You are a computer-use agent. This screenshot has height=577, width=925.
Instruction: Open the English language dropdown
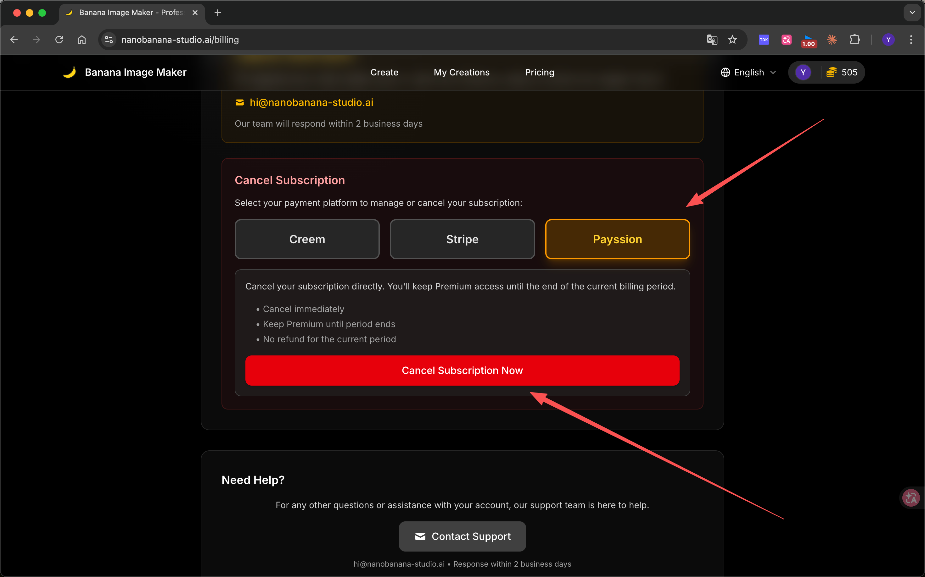tap(748, 72)
